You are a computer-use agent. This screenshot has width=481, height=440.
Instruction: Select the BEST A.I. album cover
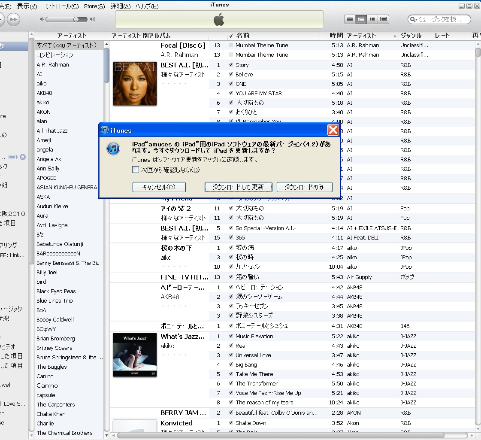135,83
